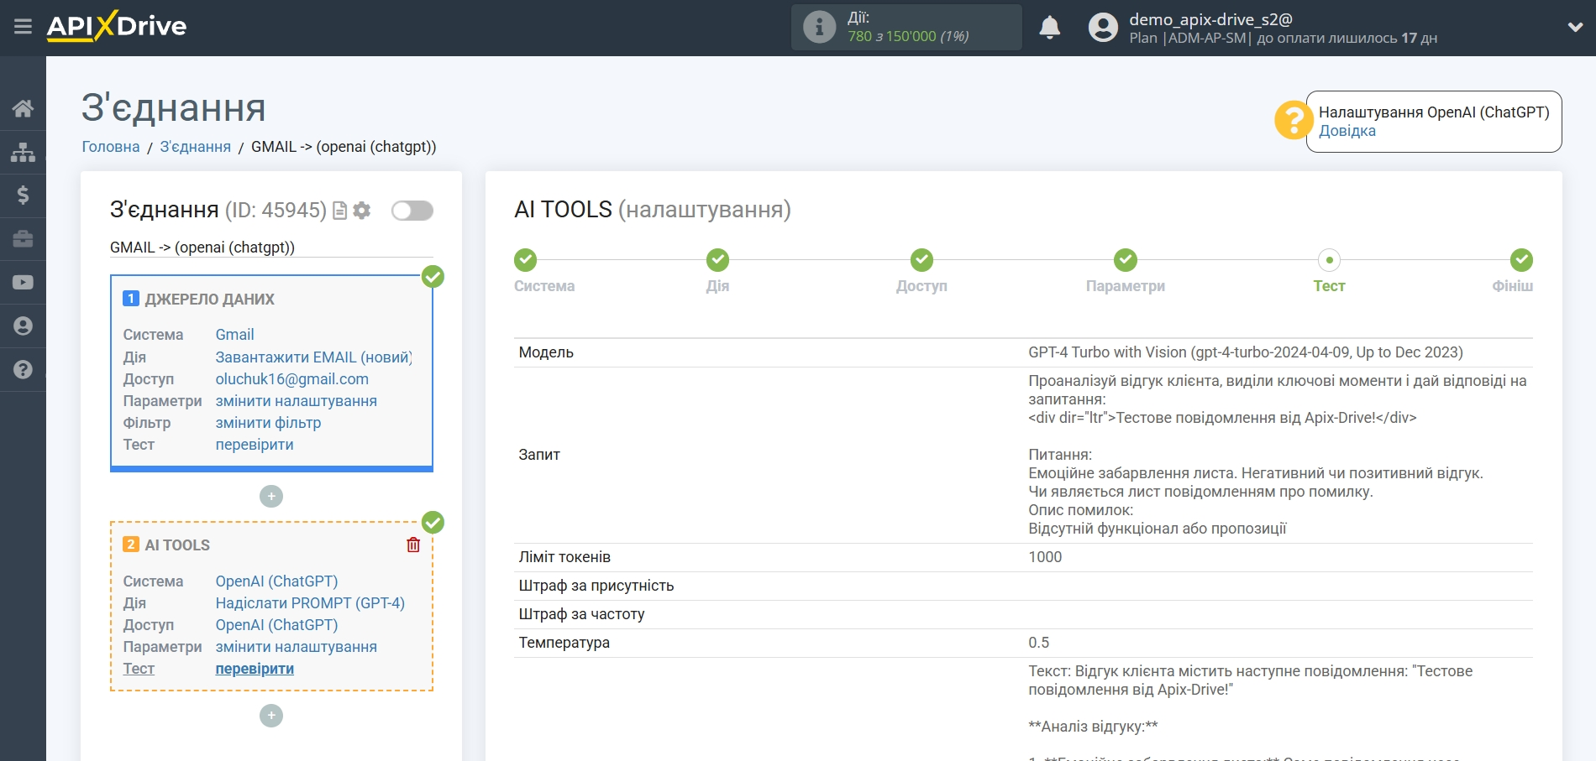Viewport: 1596px width, 761px height.
Task: Click the demo_apix-drive_s2@ account name
Action: pos(1210,19)
